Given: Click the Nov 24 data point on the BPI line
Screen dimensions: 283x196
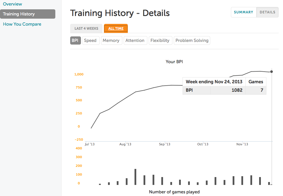Looking at the screenshot, I should coord(271,72).
